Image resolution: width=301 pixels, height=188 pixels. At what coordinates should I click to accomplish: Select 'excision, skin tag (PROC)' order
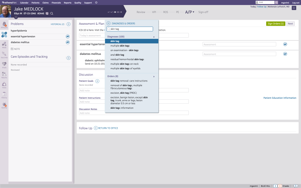(x=124, y=93)
